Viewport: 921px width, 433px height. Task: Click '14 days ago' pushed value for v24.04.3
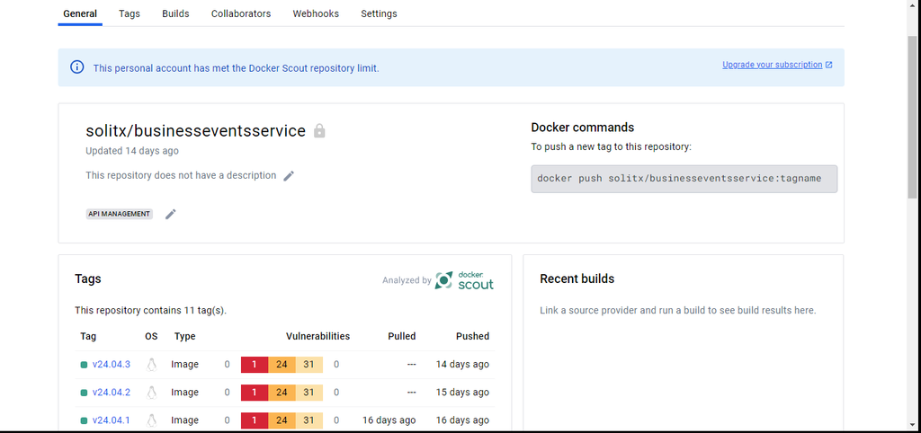(462, 365)
